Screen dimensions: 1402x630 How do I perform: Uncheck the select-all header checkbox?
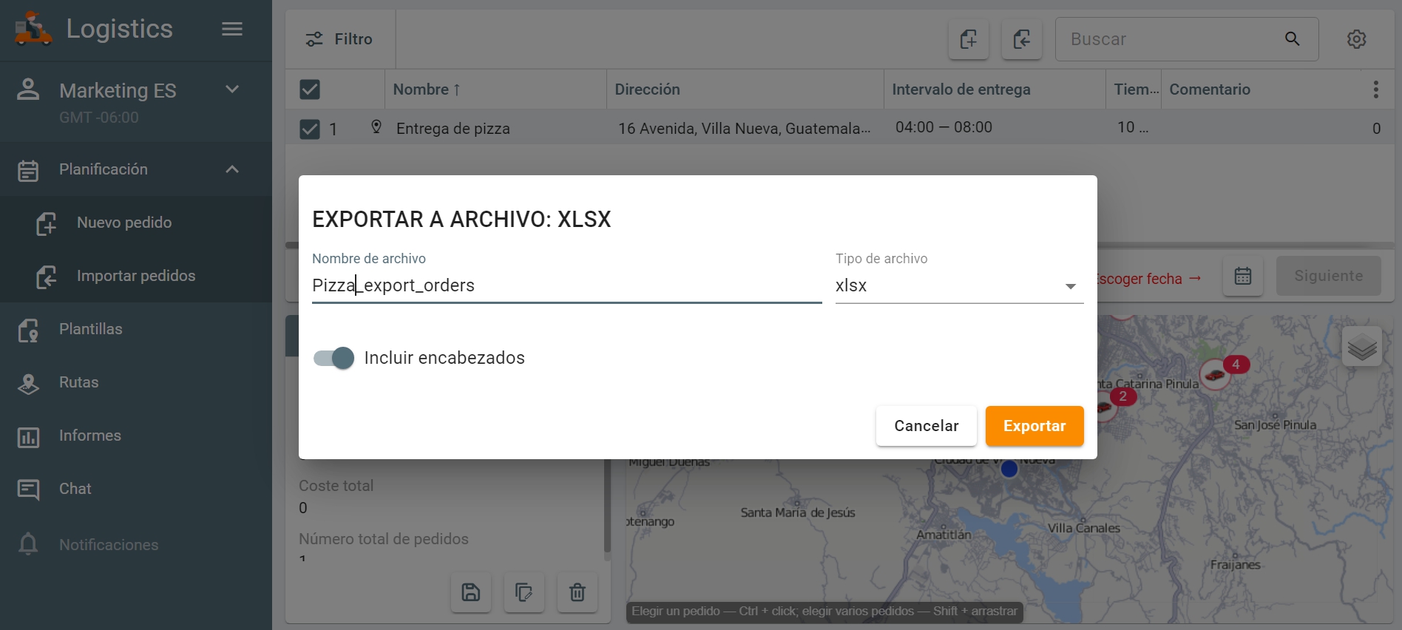click(310, 89)
